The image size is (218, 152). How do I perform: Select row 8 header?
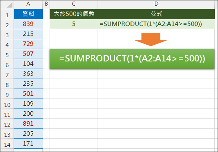coord(7,84)
